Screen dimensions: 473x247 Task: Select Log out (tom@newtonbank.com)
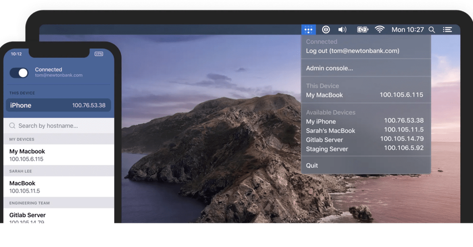click(352, 51)
